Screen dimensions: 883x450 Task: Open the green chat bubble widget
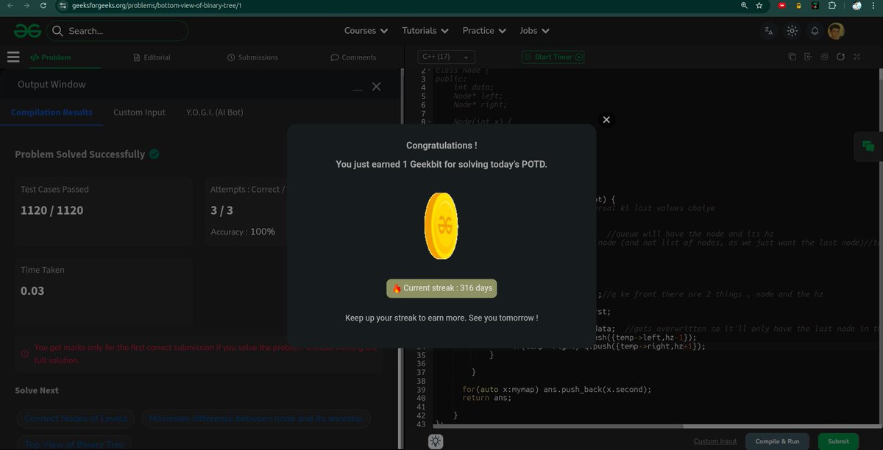point(868,146)
